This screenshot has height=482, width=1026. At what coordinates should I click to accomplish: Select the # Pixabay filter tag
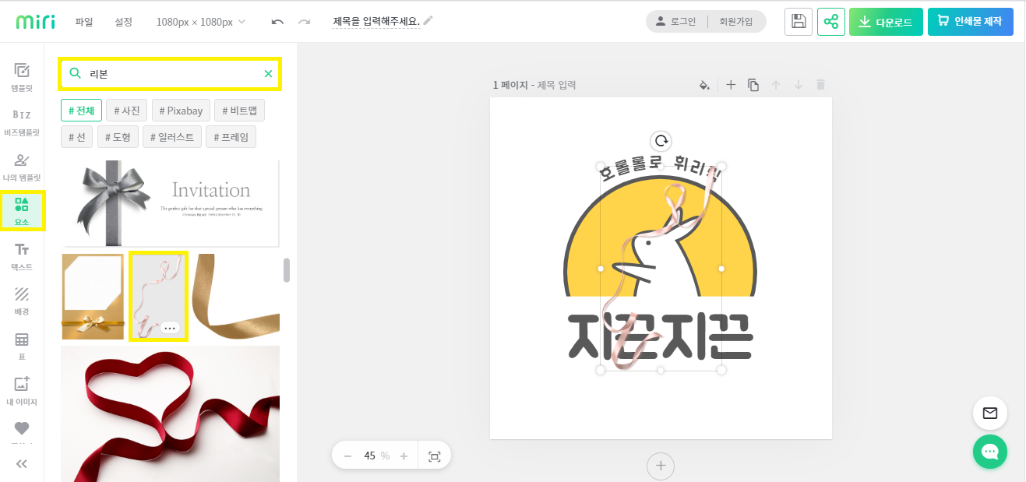point(181,111)
